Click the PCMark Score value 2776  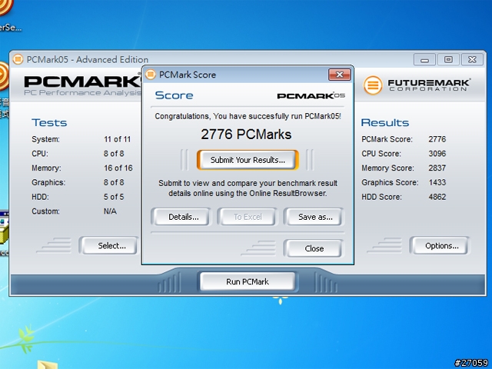click(x=437, y=139)
